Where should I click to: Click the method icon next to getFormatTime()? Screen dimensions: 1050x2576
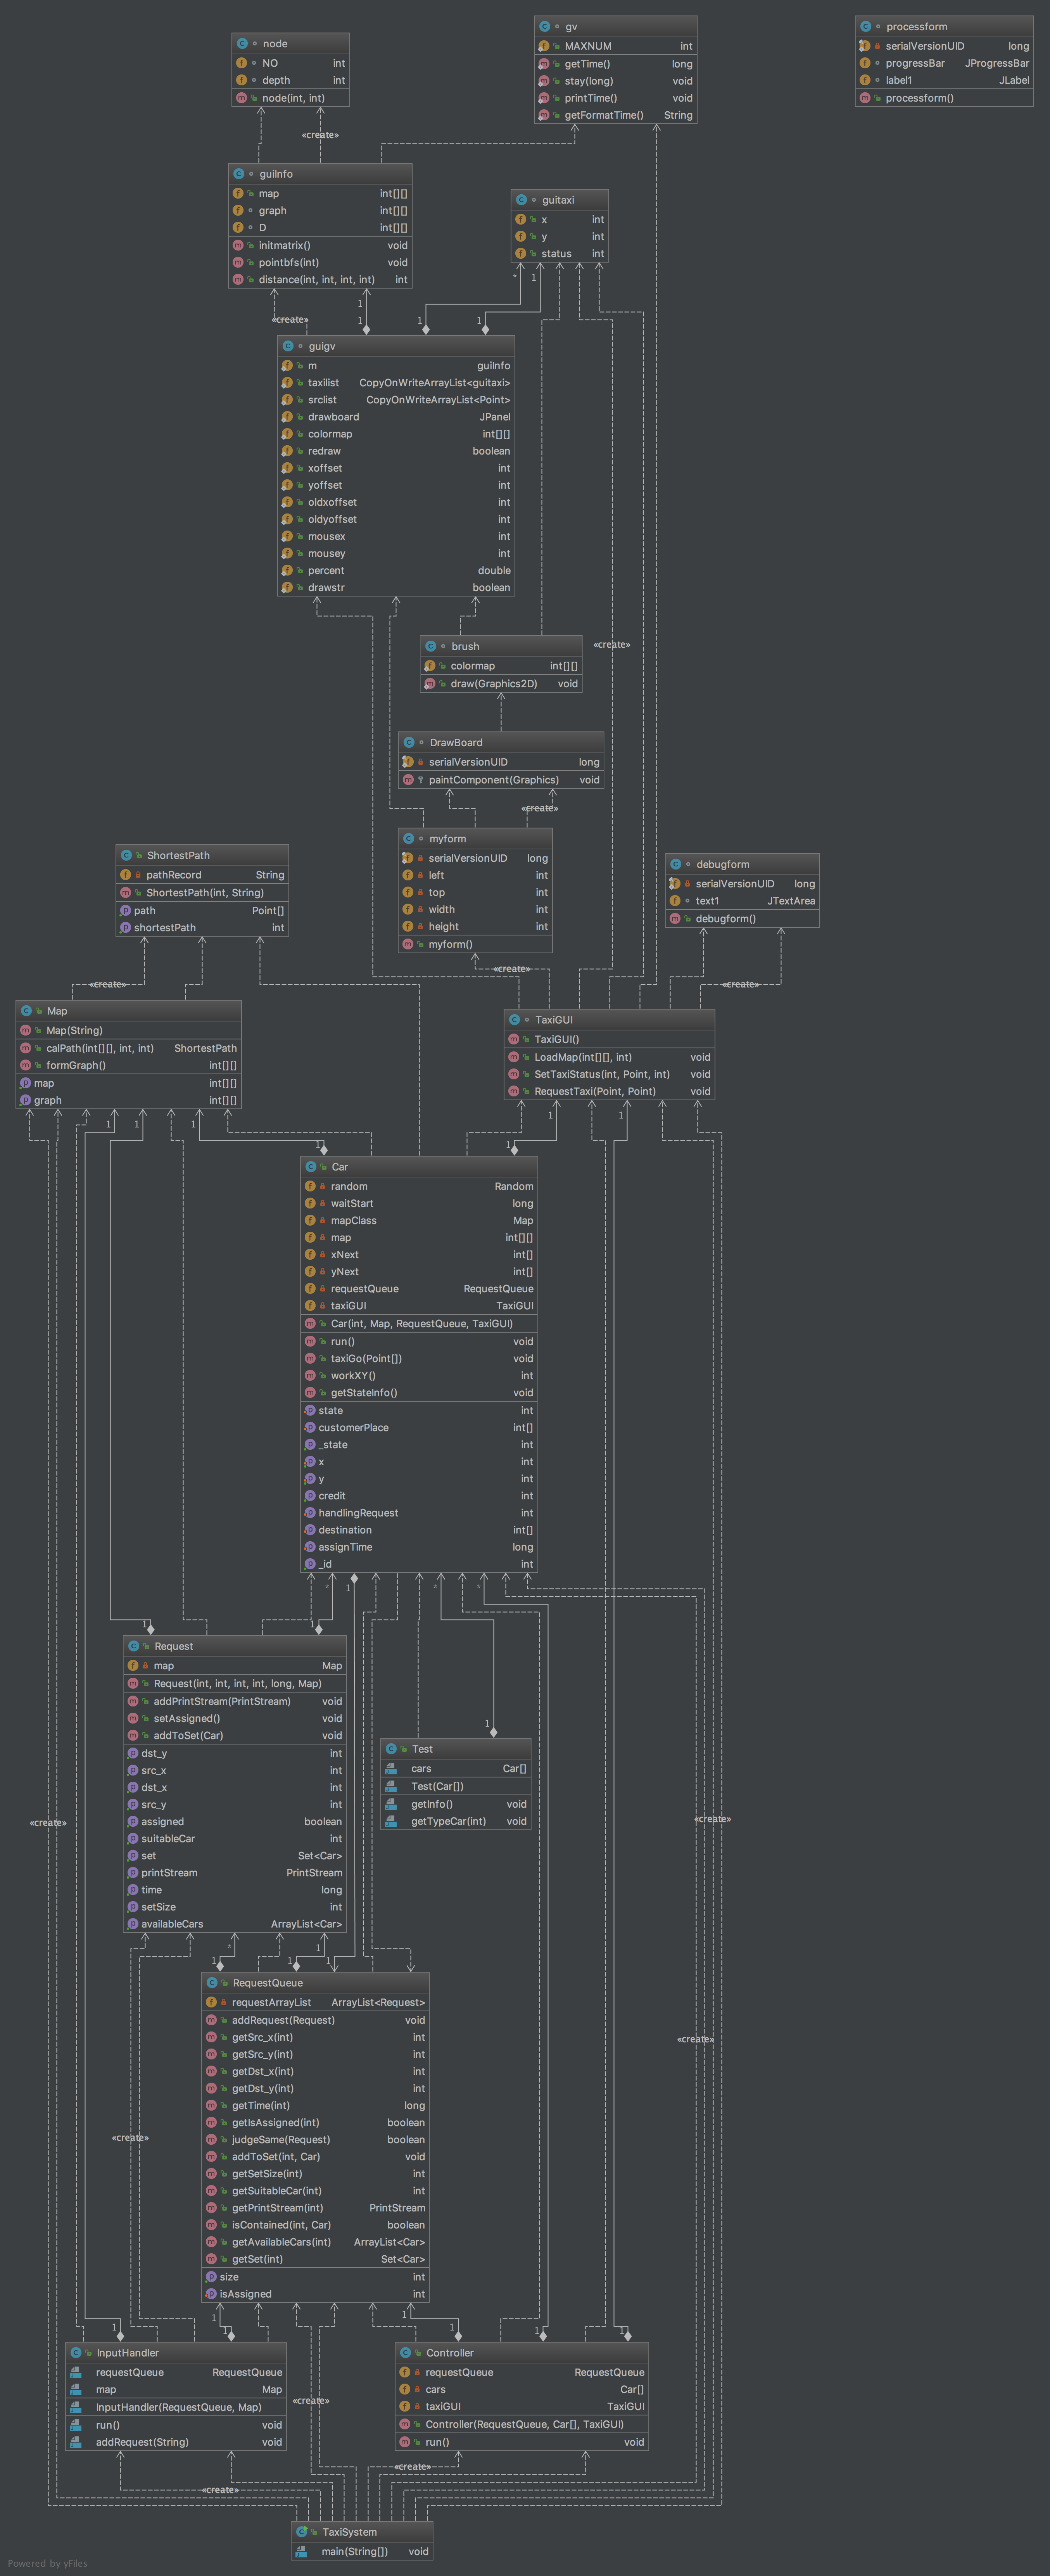click(544, 115)
